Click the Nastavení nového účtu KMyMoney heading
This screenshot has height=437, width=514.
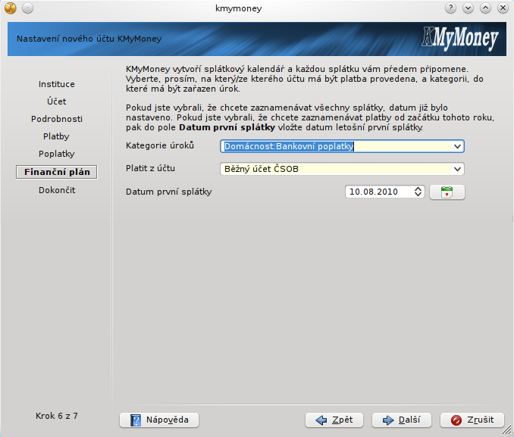pos(89,39)
